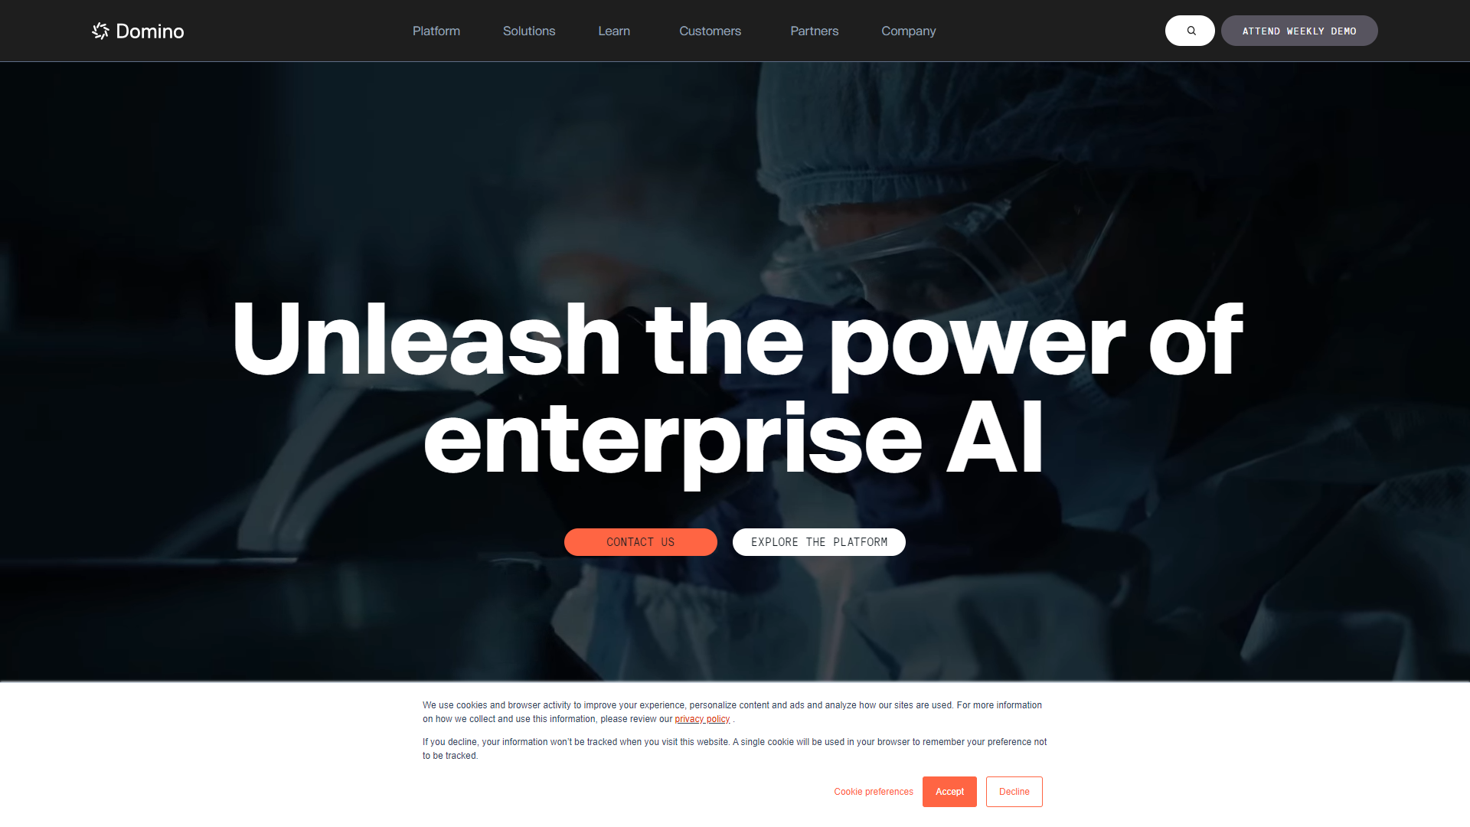Click the EXPLORE THE PLATFORM button
This screenshot has width=1470, height=827.
818,541
